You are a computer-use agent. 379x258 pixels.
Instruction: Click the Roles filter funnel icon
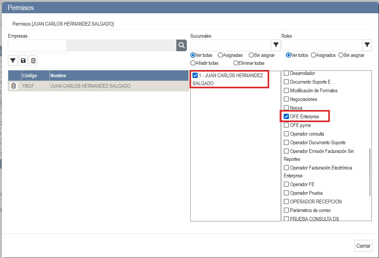pyautogui.click(x=367, y=45)
